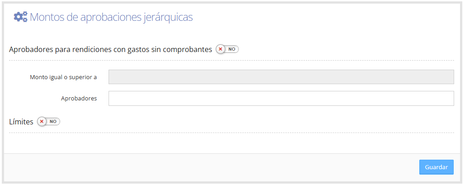Click the Guardar button
Image resolution: width=465 pixels, height=185 pixels.
coord(436,167)
